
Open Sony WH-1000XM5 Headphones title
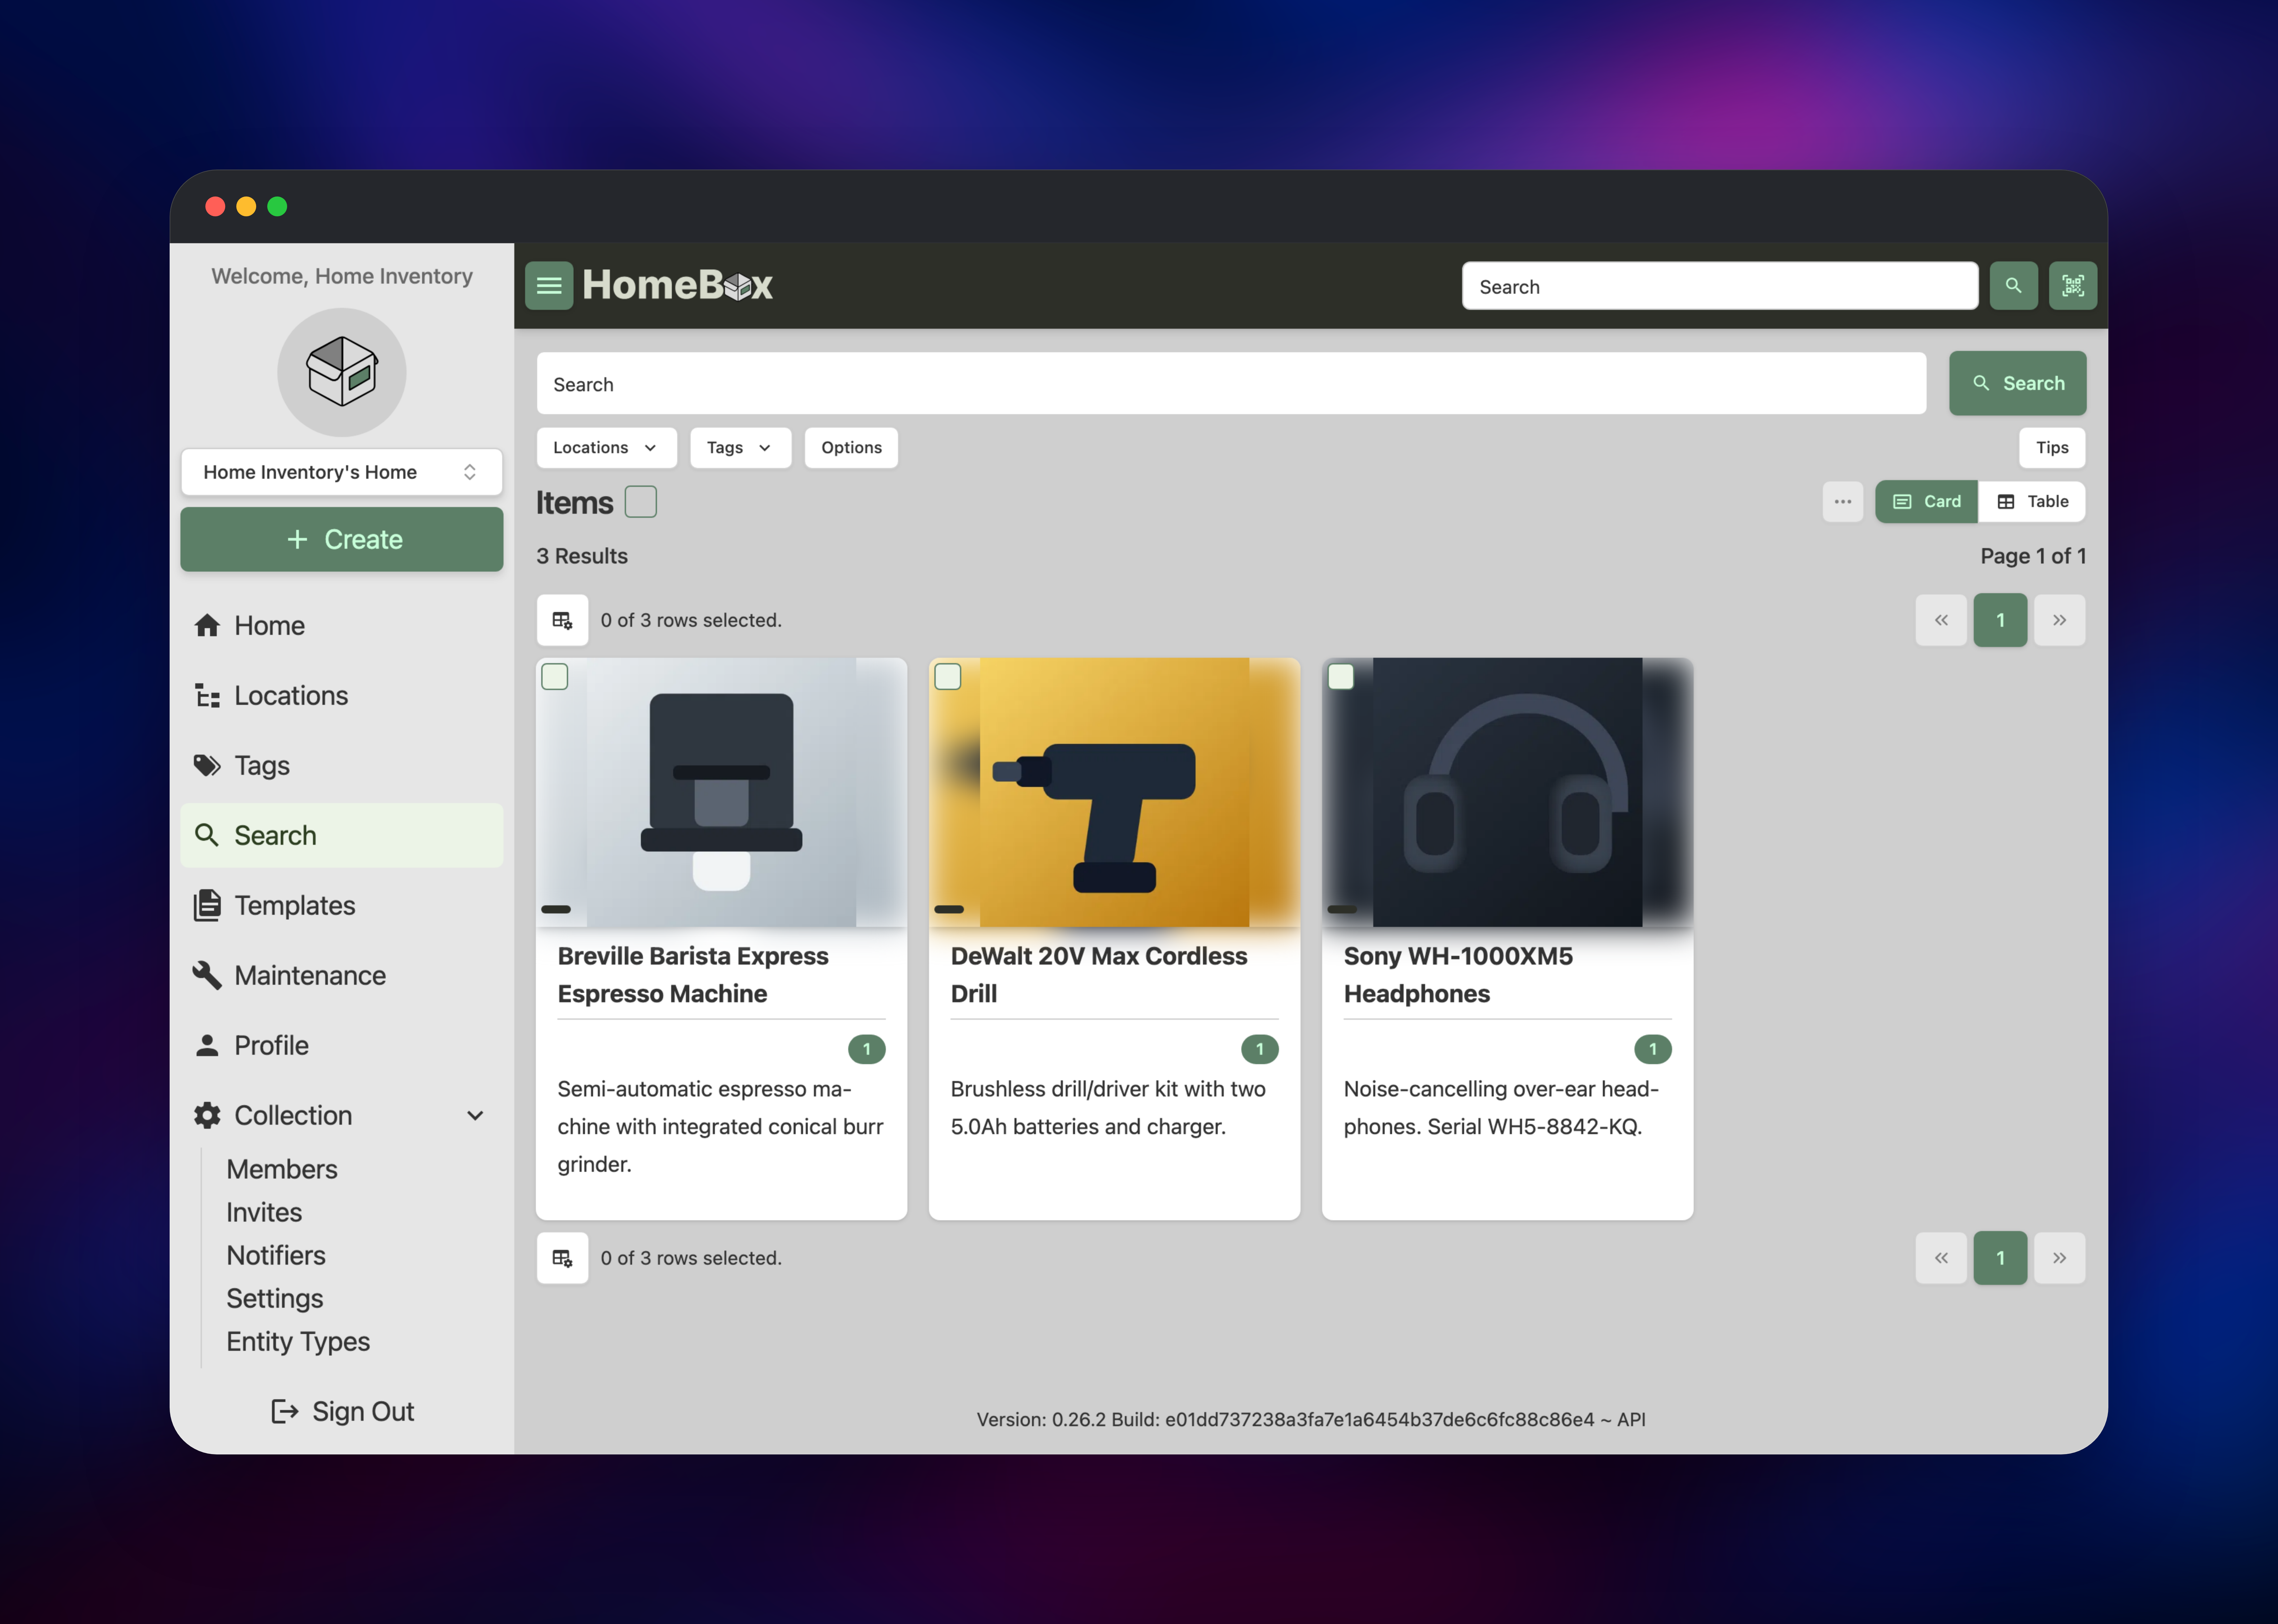coord(1459,975)
